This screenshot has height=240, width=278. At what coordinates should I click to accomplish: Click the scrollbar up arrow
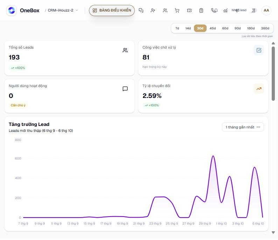tap(273, 43)
